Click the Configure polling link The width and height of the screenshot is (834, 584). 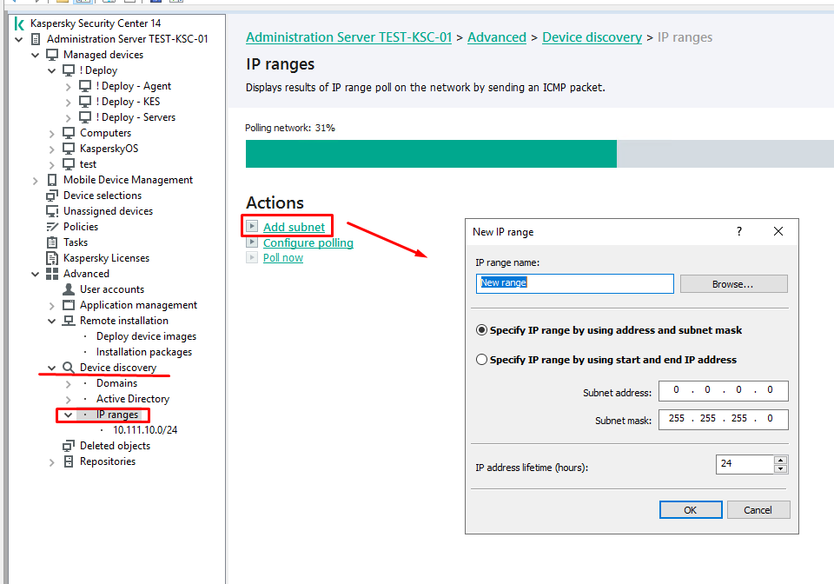click(x=308, y=242)
